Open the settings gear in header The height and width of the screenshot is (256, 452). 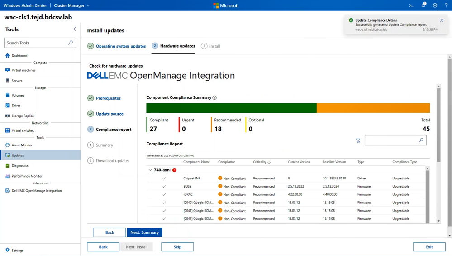(435, 5)
